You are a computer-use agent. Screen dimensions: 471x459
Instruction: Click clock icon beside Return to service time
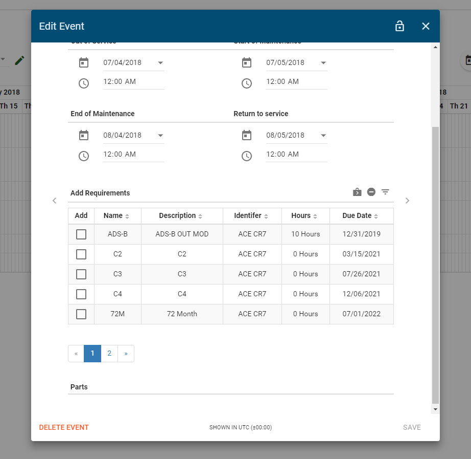point(247,156)
